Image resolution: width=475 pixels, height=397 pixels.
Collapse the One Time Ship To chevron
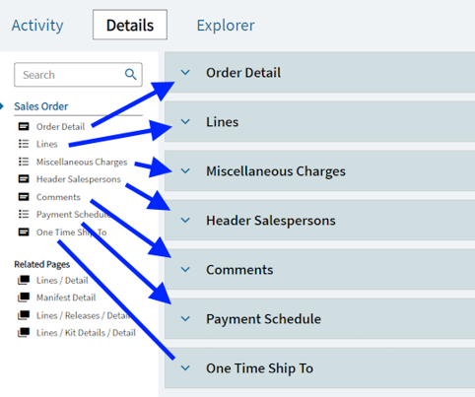click(185, 367)
